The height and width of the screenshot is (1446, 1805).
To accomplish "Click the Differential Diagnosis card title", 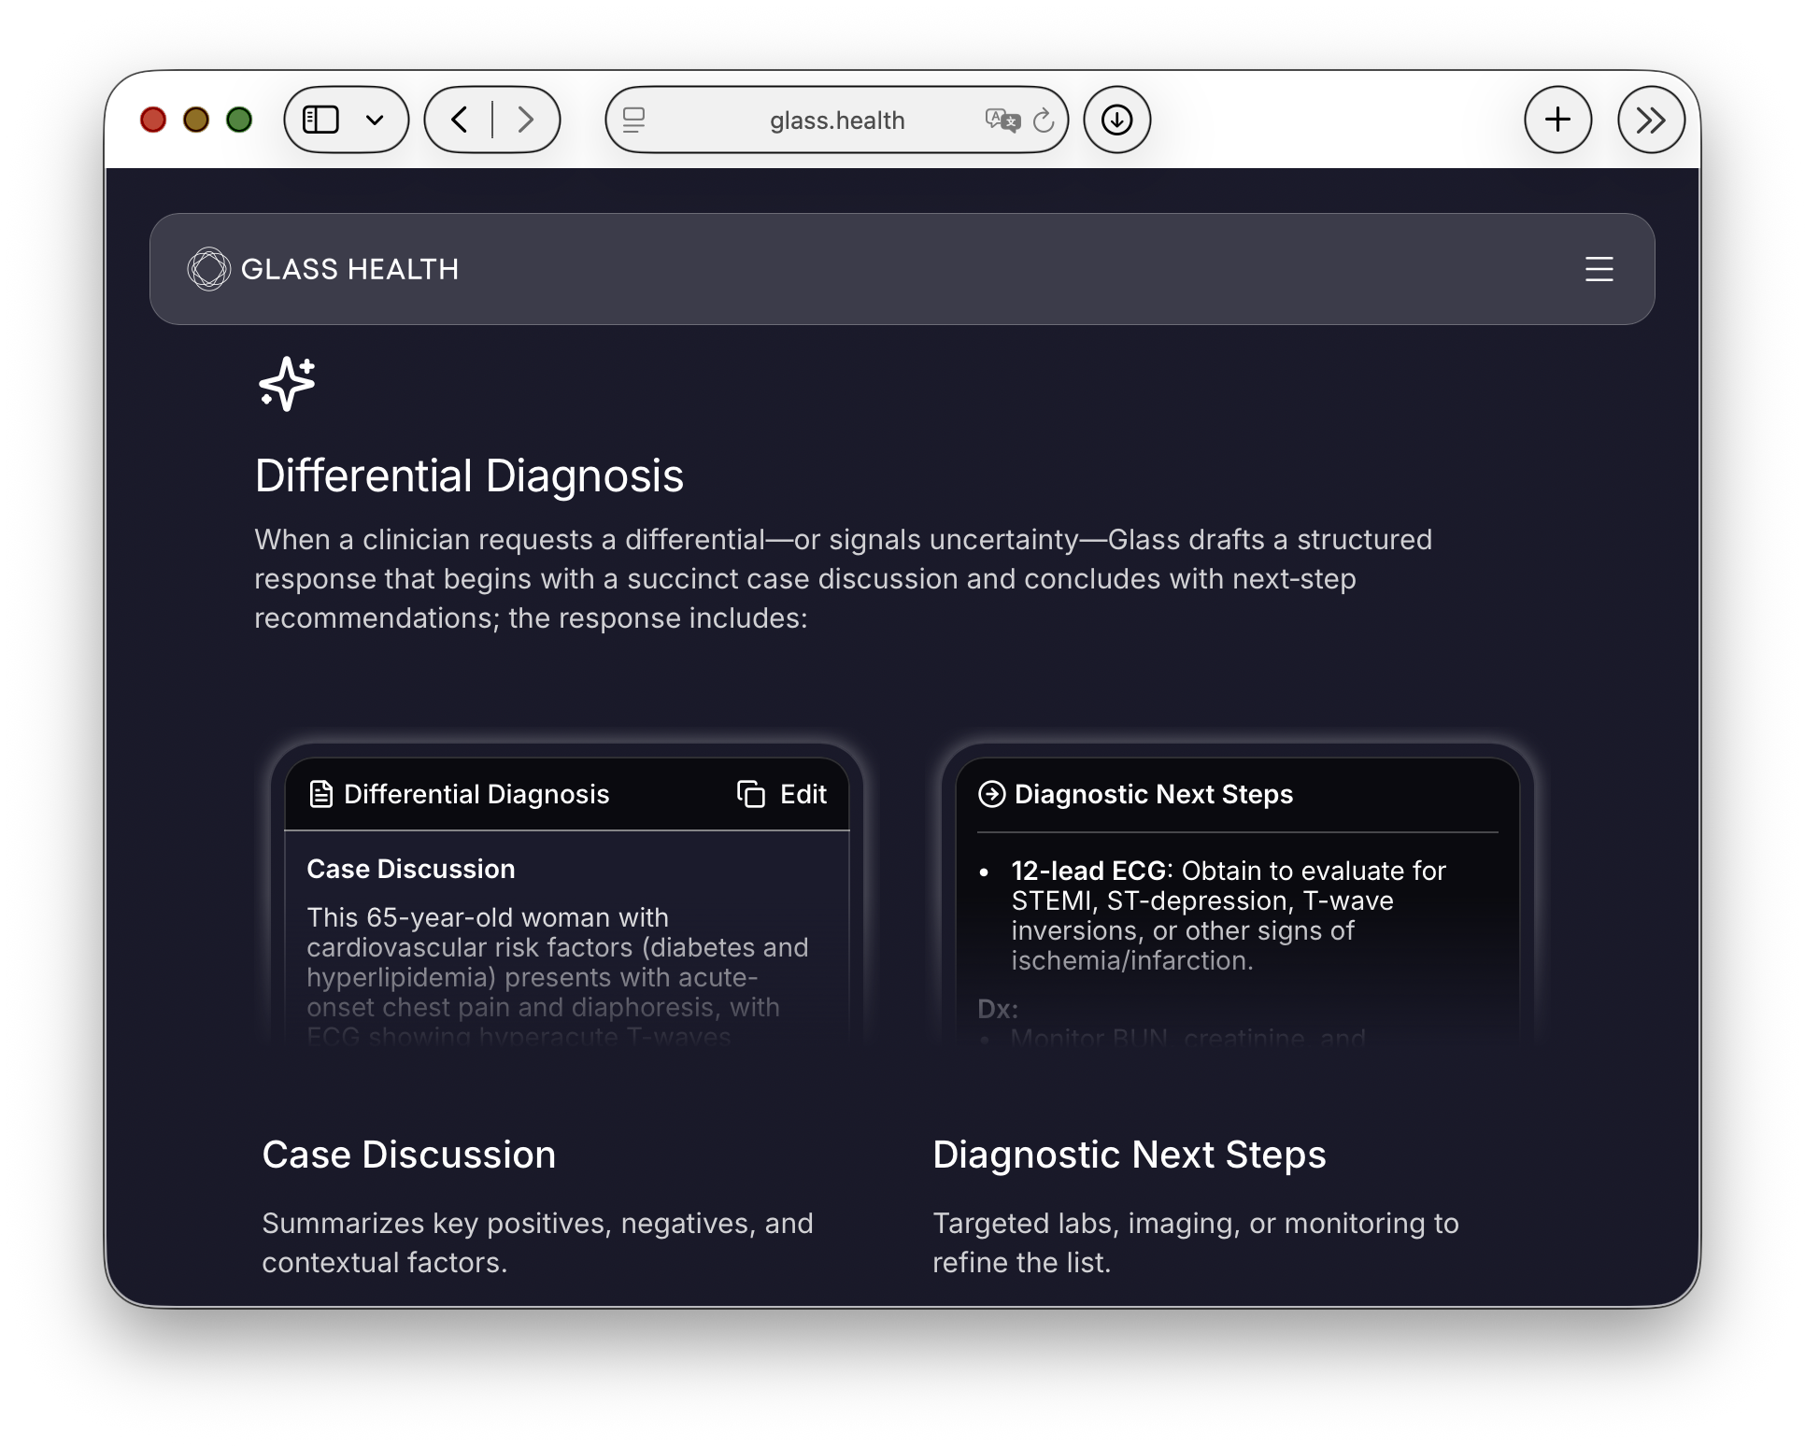I will (476, 794).
